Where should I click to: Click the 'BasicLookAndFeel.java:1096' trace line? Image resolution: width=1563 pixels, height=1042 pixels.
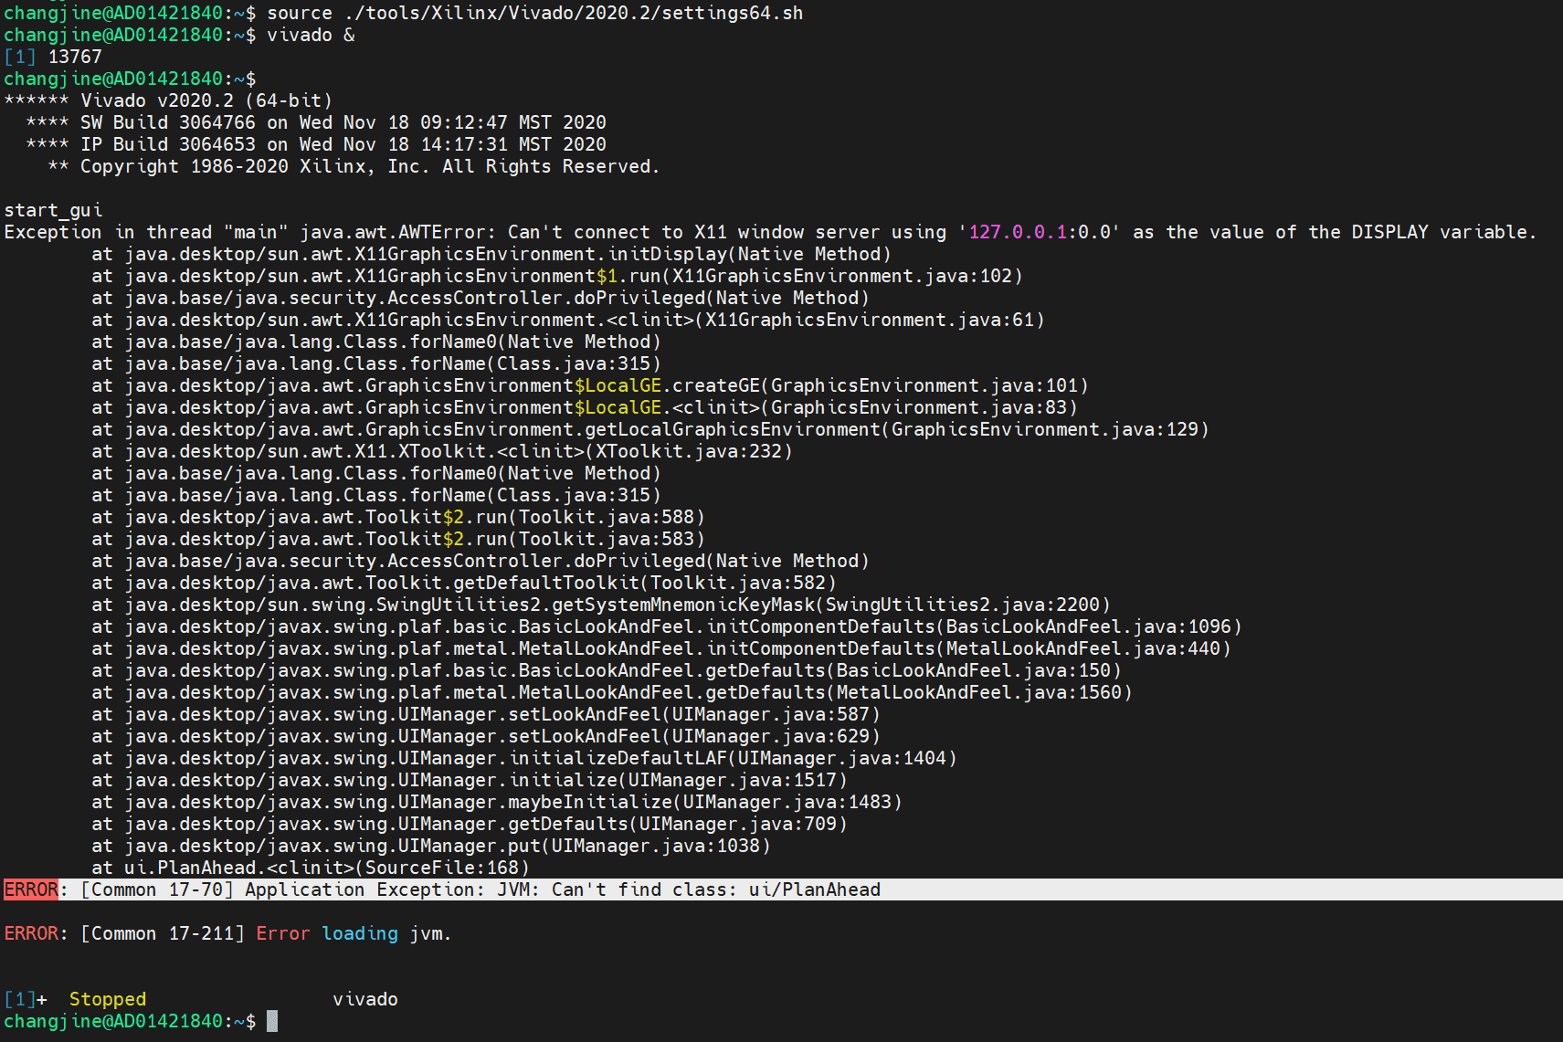click(667, 626)
